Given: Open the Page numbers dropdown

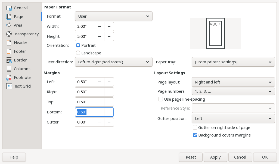Looking at the screenshot, I should pyautogui.click(x=233, y=91).
